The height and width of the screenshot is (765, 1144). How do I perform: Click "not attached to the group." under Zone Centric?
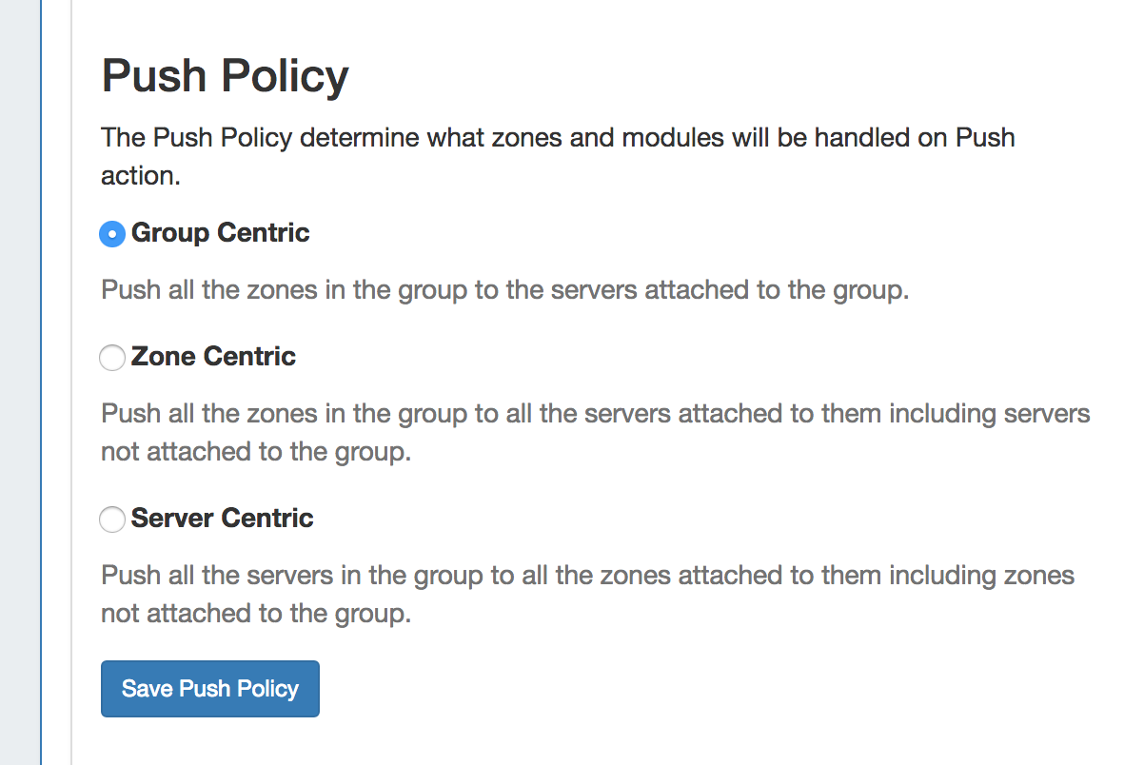255,452
